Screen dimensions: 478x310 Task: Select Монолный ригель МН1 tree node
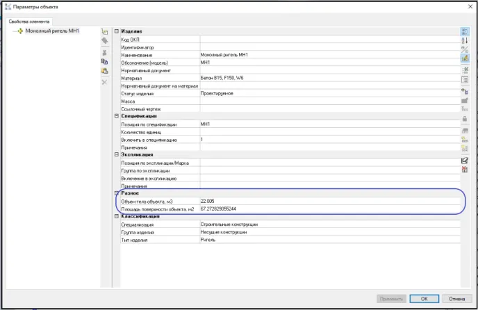coord(52,31)
